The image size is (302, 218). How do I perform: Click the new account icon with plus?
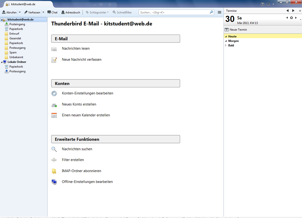pyautogui.click(x=54, y=105)
